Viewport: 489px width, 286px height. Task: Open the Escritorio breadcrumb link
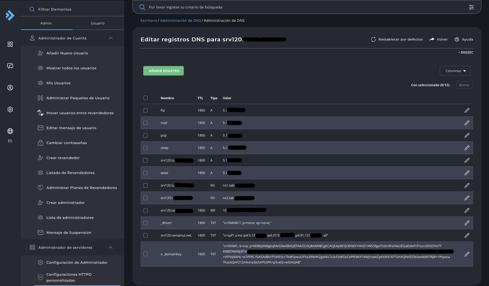pos(149,20)
